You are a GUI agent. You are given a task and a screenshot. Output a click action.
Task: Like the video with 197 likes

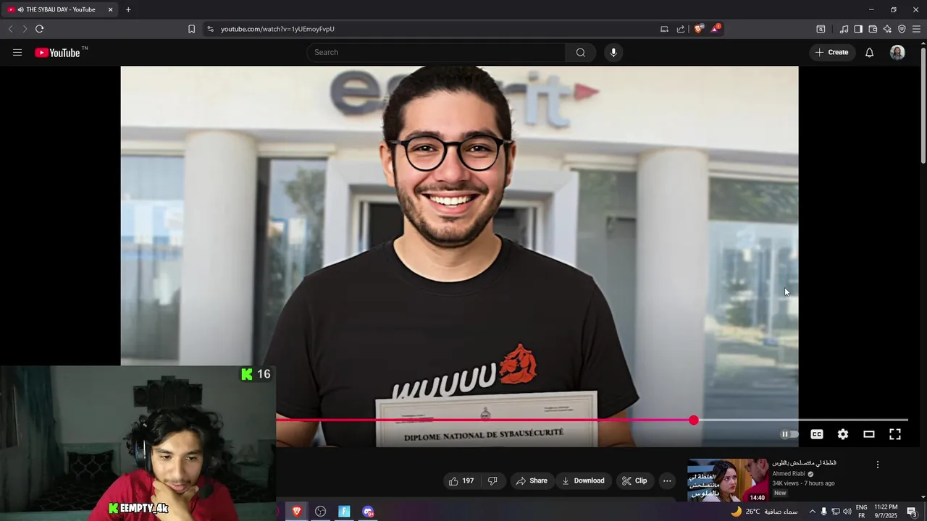[x=461, y=480]
